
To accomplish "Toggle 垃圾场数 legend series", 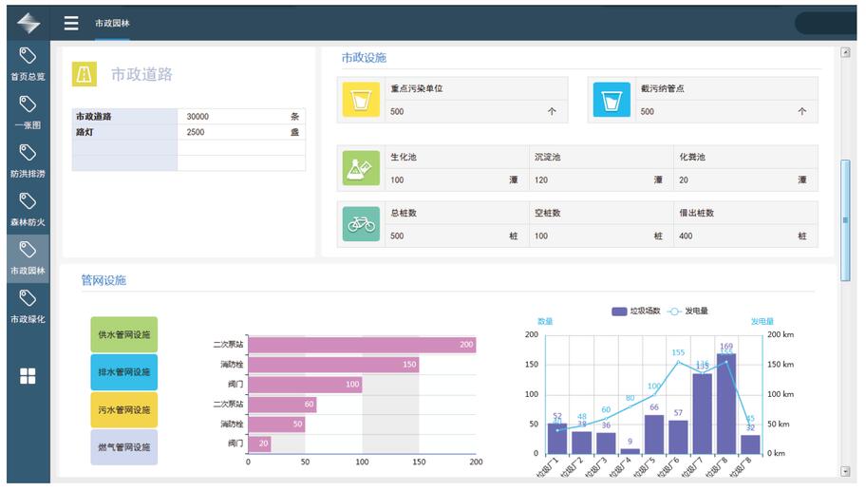I will pyautogui.click(x=636, y=312).
